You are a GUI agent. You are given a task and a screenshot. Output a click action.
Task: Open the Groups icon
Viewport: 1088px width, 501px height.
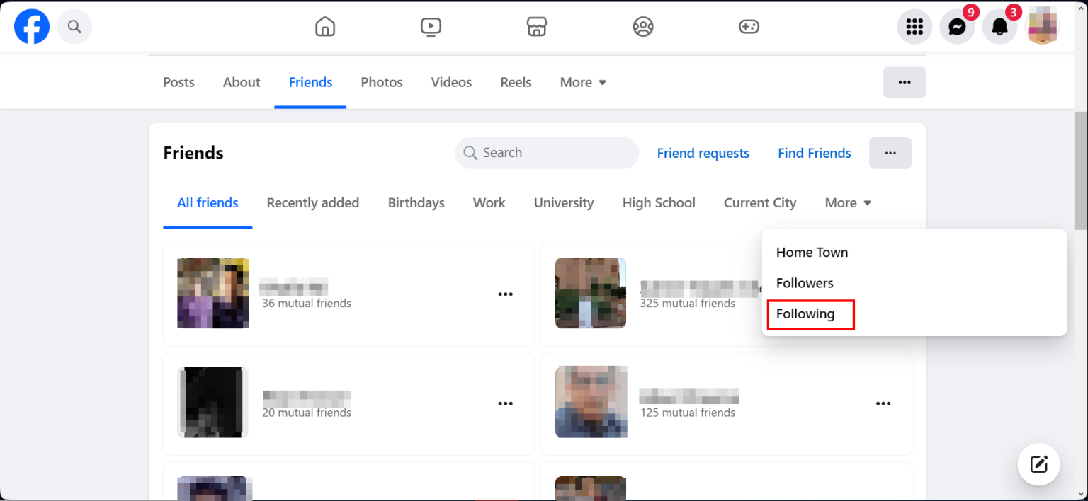click(x=643, y=27)
